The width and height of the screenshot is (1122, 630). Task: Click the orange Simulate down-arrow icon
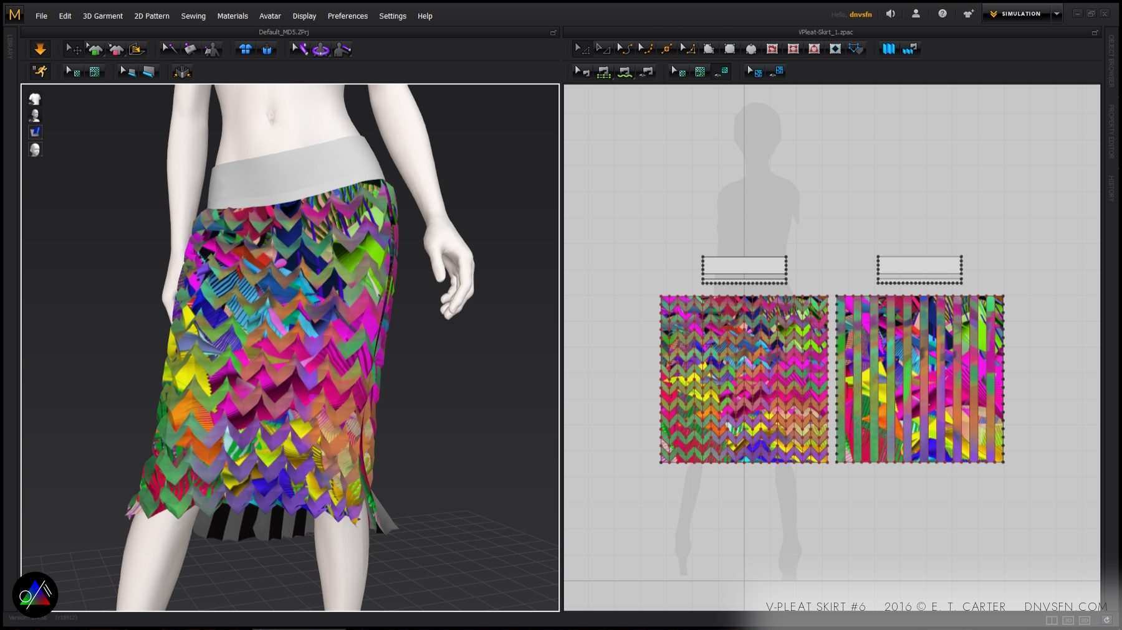coord(40,49)
